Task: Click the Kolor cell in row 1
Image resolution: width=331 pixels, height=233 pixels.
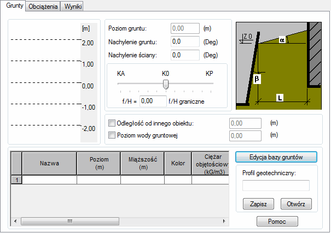Action: 178,180
